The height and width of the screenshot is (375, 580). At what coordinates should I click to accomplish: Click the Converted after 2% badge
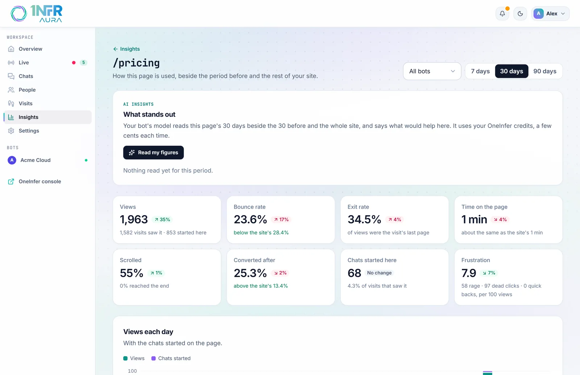pyautogui.click(x=280, y=273)
